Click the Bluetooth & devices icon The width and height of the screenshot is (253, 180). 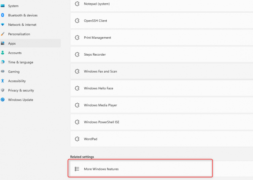point(3,15)
